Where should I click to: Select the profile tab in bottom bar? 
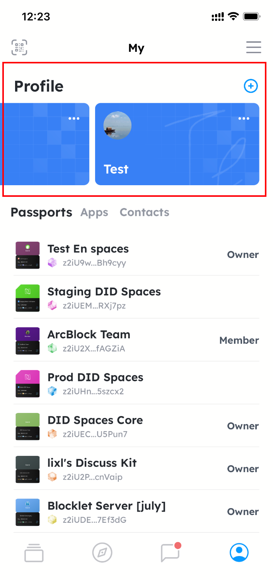pos(239,553)
